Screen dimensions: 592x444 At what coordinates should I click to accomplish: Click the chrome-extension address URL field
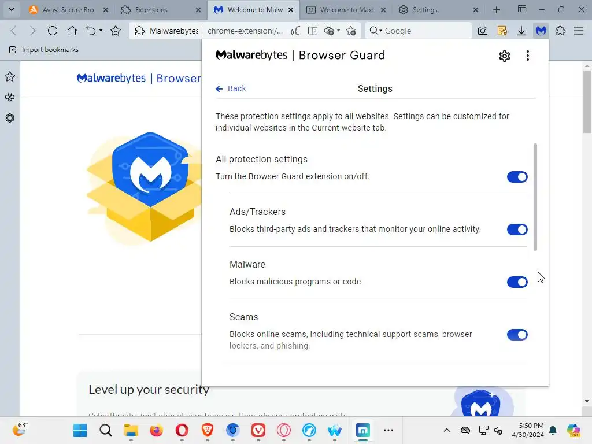coord(245,31)
